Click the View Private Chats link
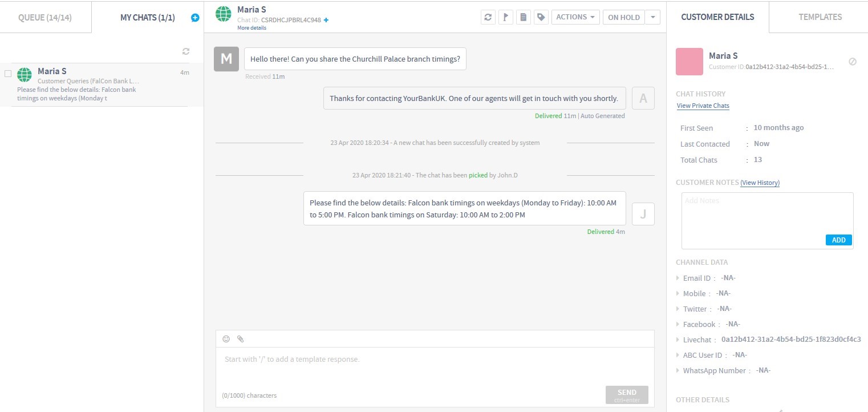The height and width of the screenshot is (412, 868). (x=703, y=106)
